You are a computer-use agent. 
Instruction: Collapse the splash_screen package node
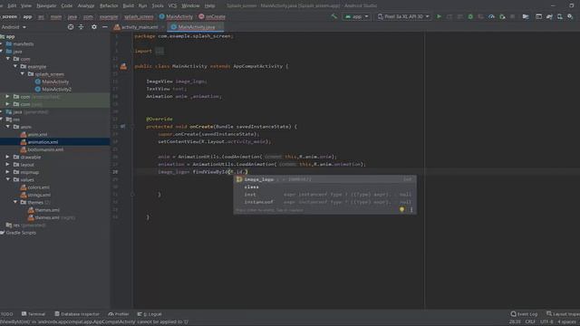(x=23, y=74)
